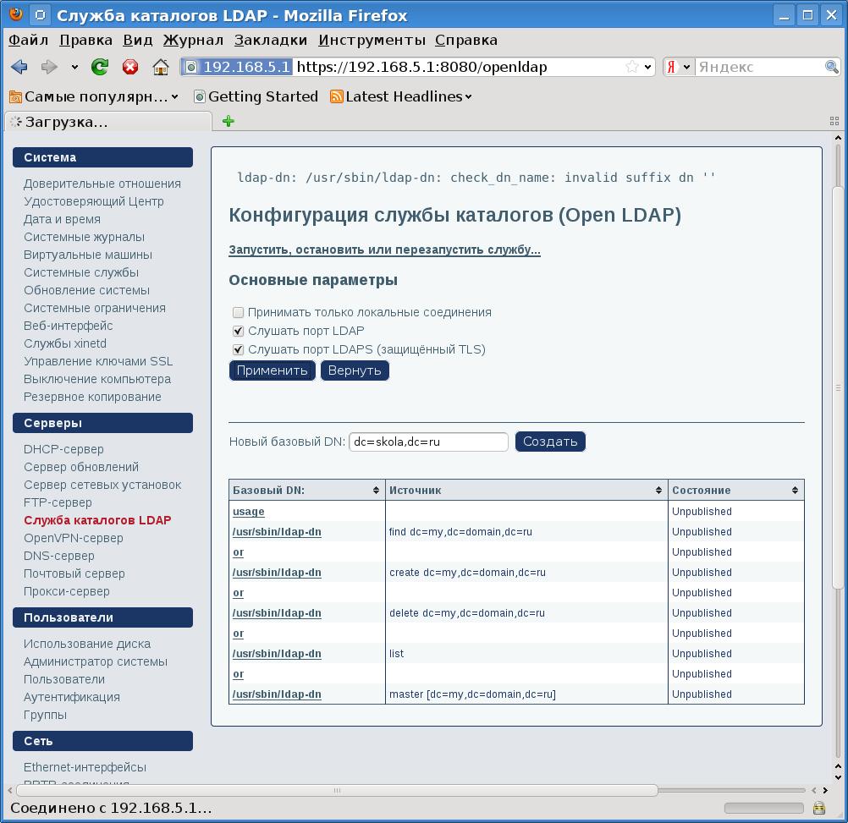This screenshot has height=823, width=848.
Task: Open the history dropdown next to navigation arrows
Action: pyautogui.click(x=74, y=67)
